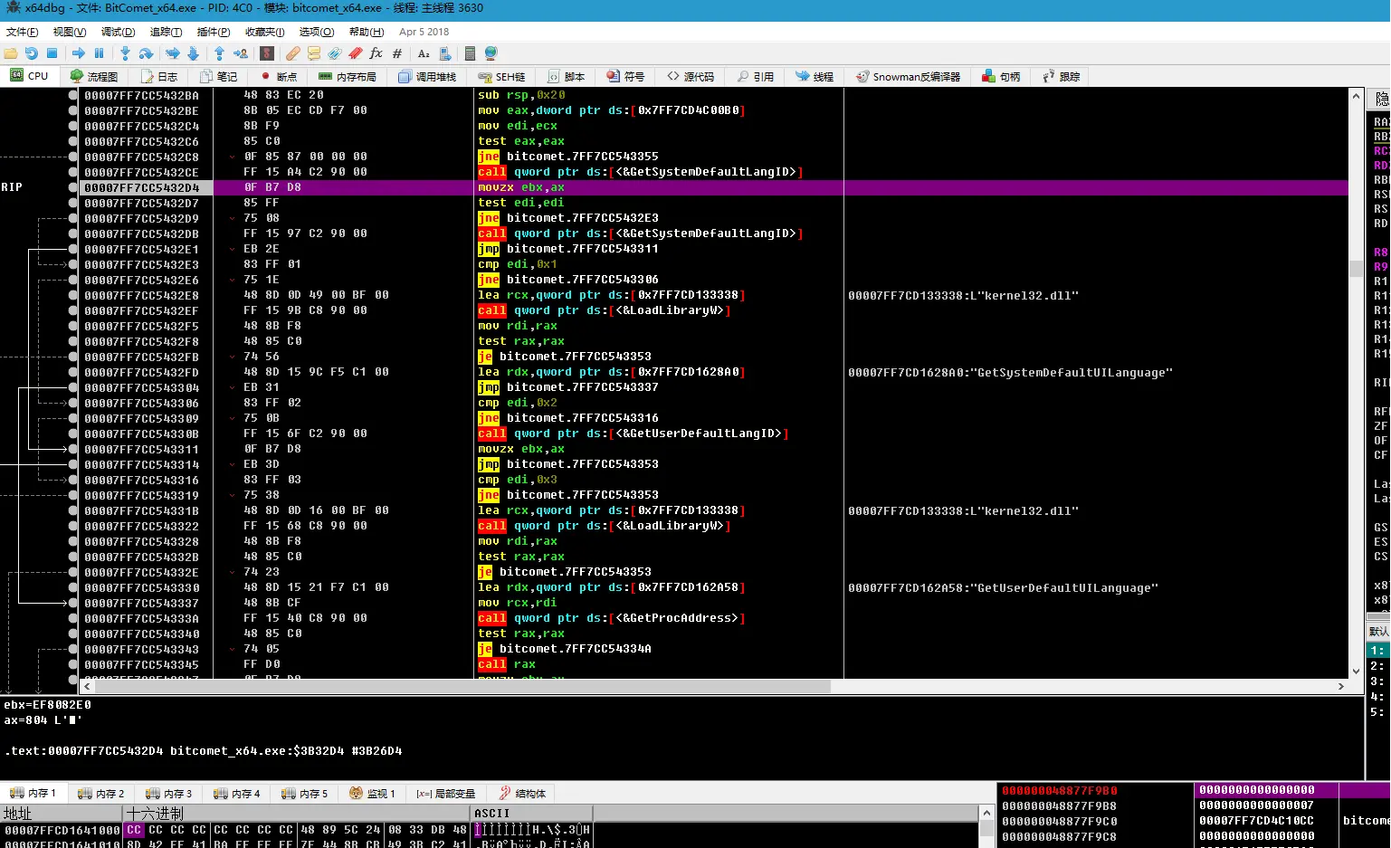Open the 调用堆栈 call stack tab
The image size is (1391, 848).
tap(427, 76)
